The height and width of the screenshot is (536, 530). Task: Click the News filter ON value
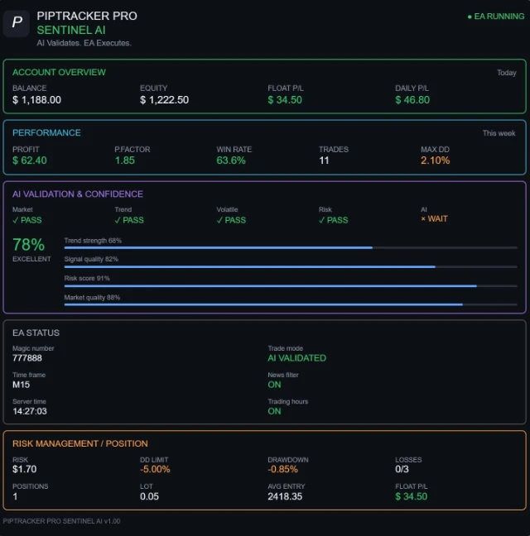pyautogui.click(x=274, y=385)
